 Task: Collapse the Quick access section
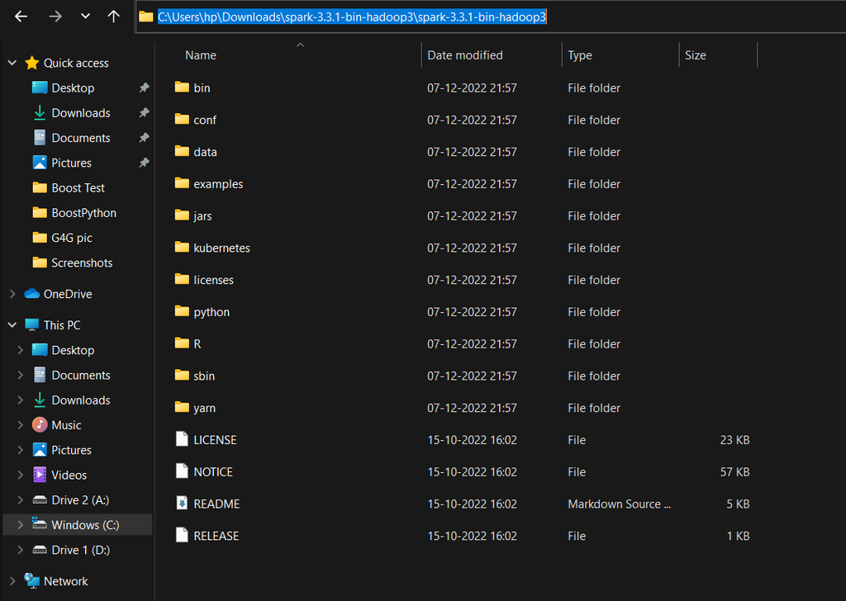pos(12,63)
